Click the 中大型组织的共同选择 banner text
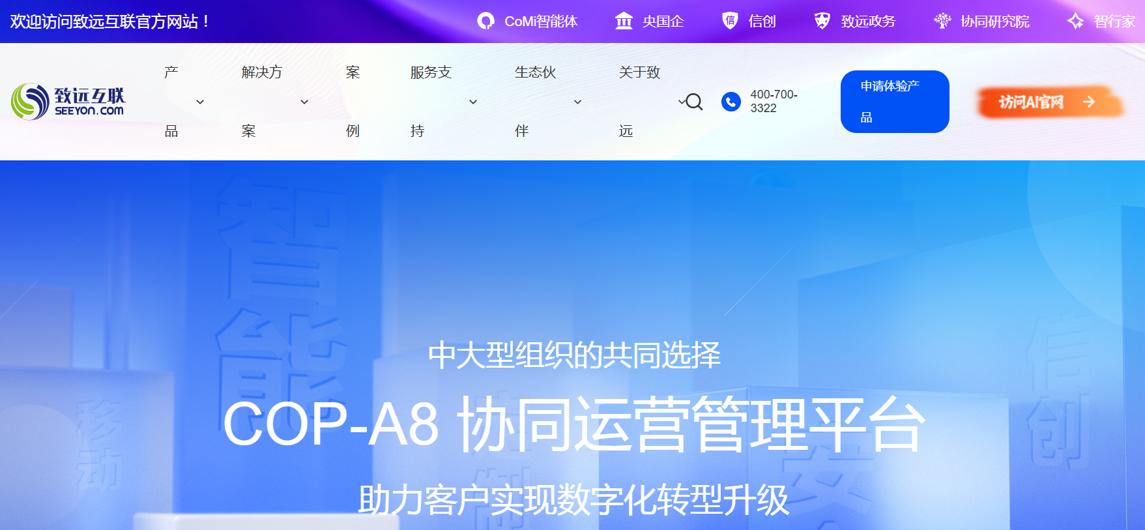 point(574,355)
